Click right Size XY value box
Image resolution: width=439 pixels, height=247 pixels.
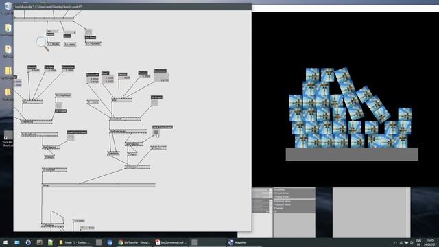pos(108,80)
